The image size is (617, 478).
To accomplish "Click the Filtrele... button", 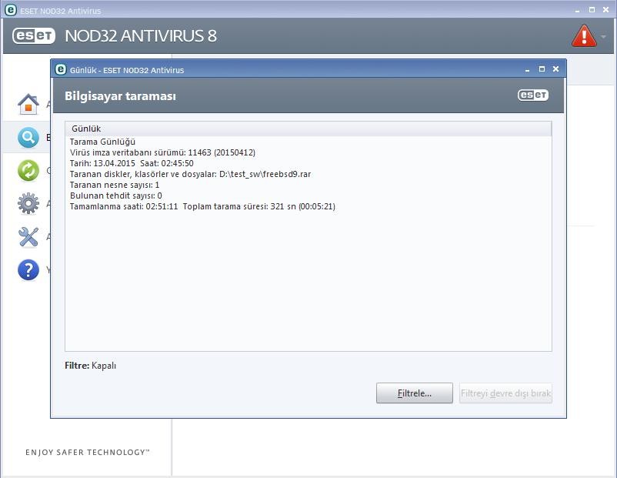I will coord(415,393).
